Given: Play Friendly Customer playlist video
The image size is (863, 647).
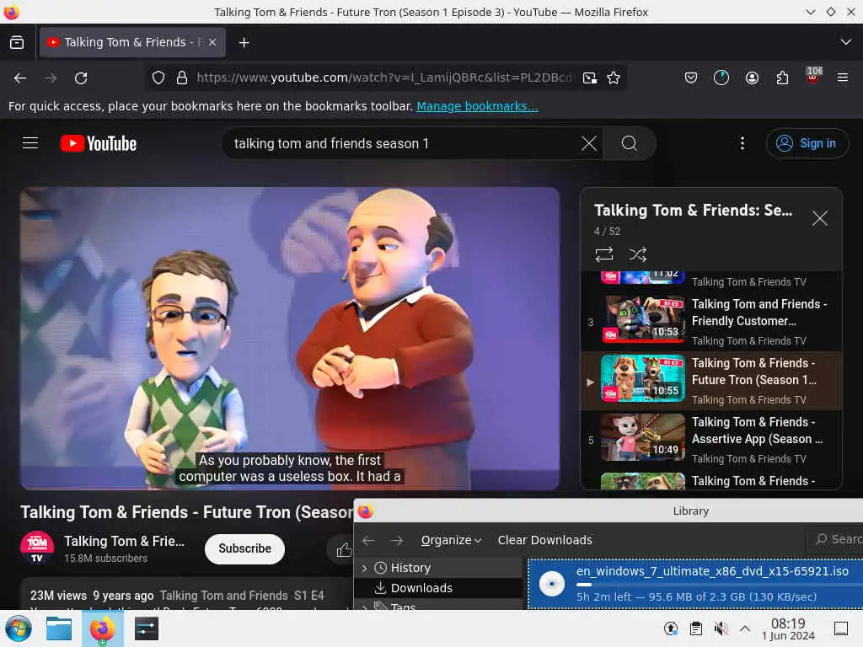Looking at the screenshot, I should coord(711,322).
